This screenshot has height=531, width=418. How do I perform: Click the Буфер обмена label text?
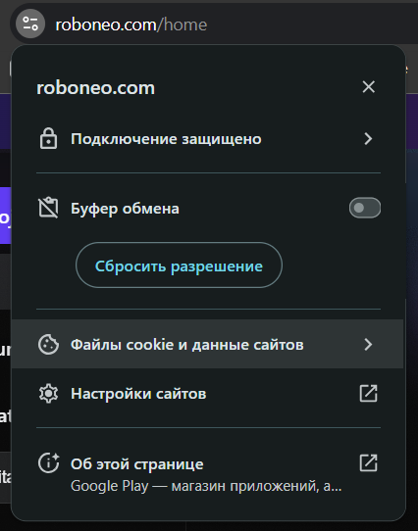[x=125, y=209]
